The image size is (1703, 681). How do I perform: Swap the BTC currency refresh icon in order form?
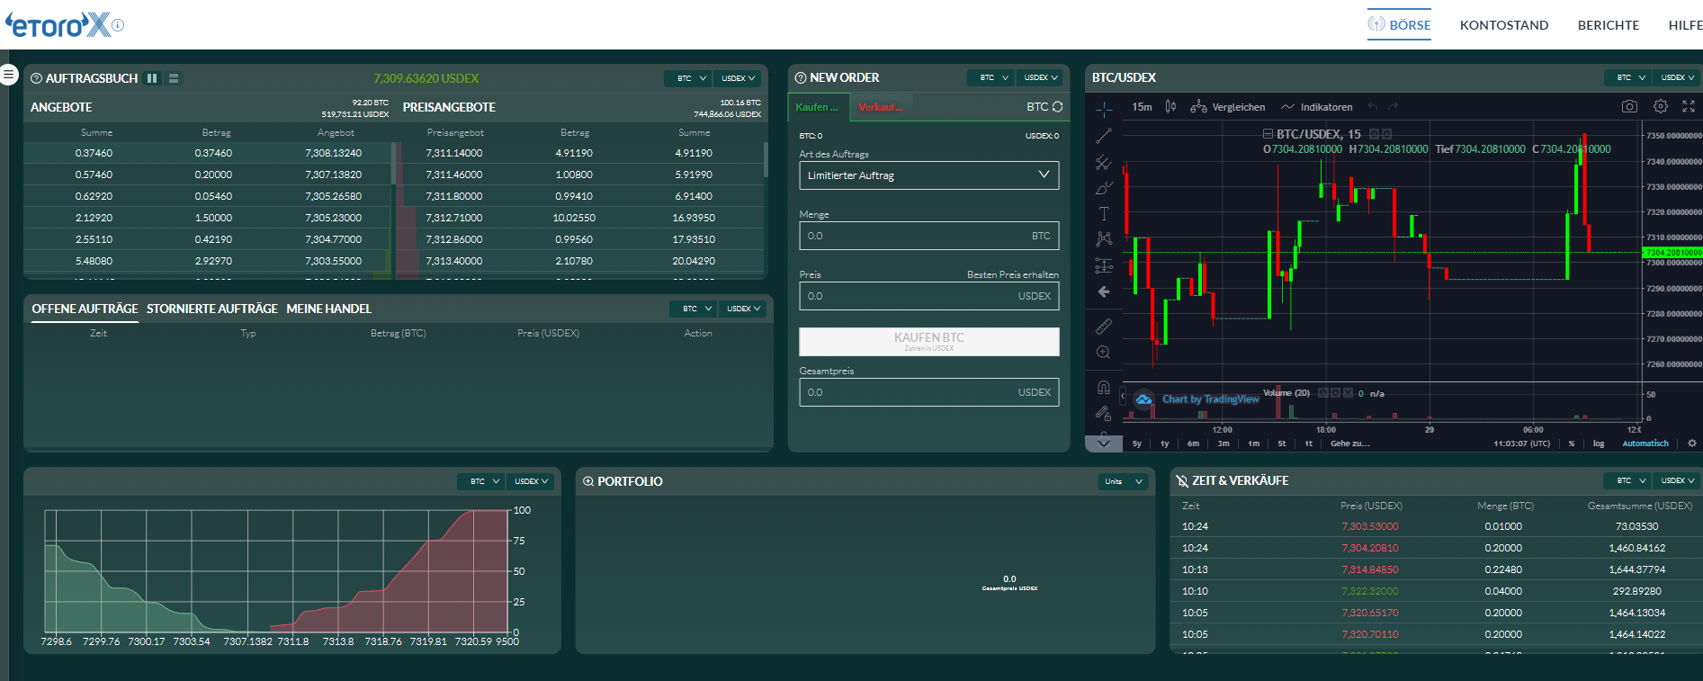pos(1058,107)
